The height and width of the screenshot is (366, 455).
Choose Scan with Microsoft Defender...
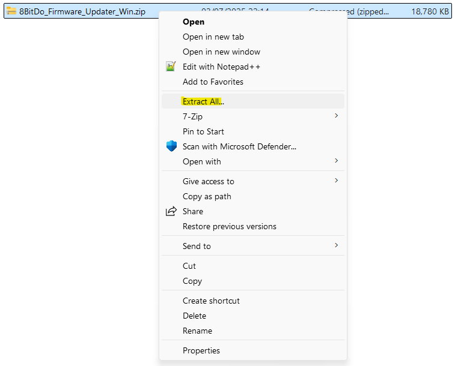pos(253,146)
